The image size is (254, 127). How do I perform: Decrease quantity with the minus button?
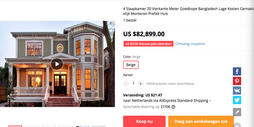click(x=126, y=84)
